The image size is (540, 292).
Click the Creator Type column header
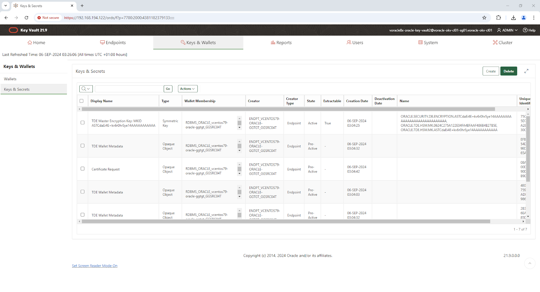coord(292,101)
